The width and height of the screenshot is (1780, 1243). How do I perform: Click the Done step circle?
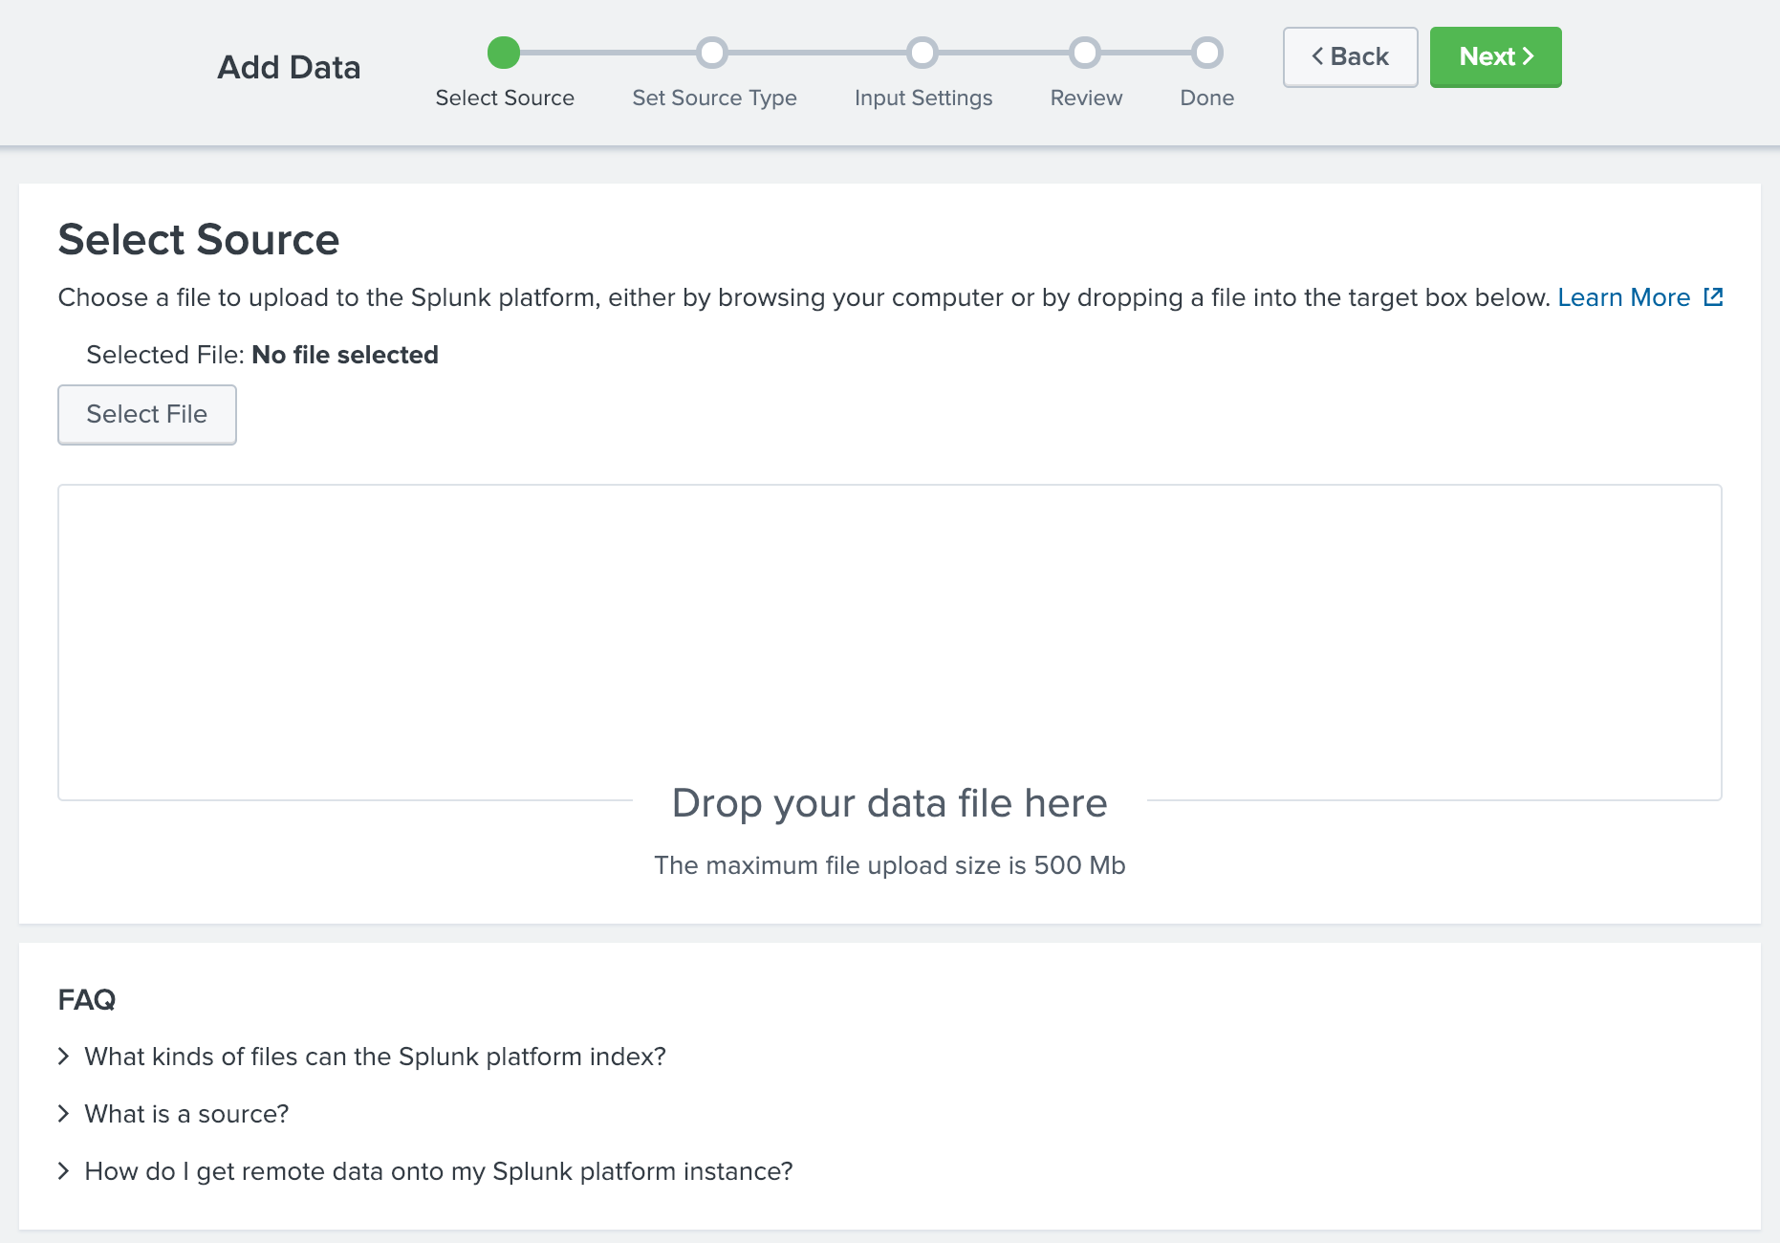1206,54
